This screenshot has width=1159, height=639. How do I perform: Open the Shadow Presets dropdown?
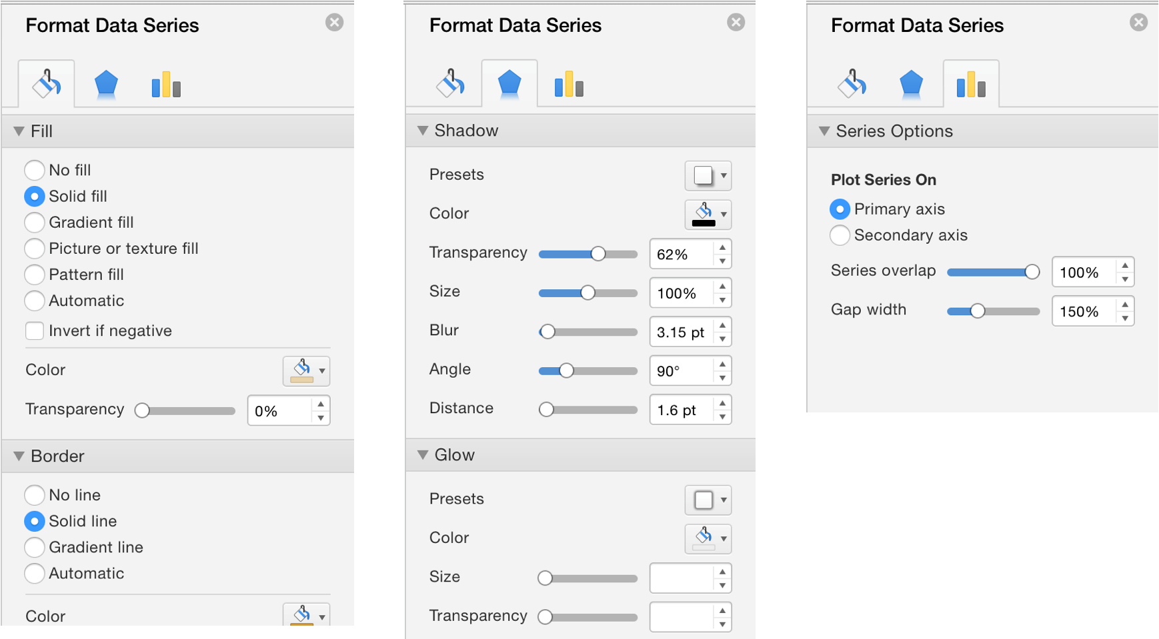(708, 175)
